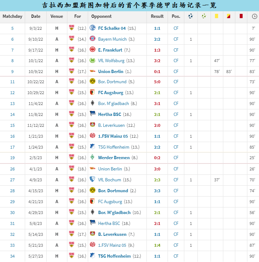Image resolution: width=259 pixels, height=262 pixels.
Task: Click Stuttgart crest in matchday 5 row
Action: (x=71, y=28)
